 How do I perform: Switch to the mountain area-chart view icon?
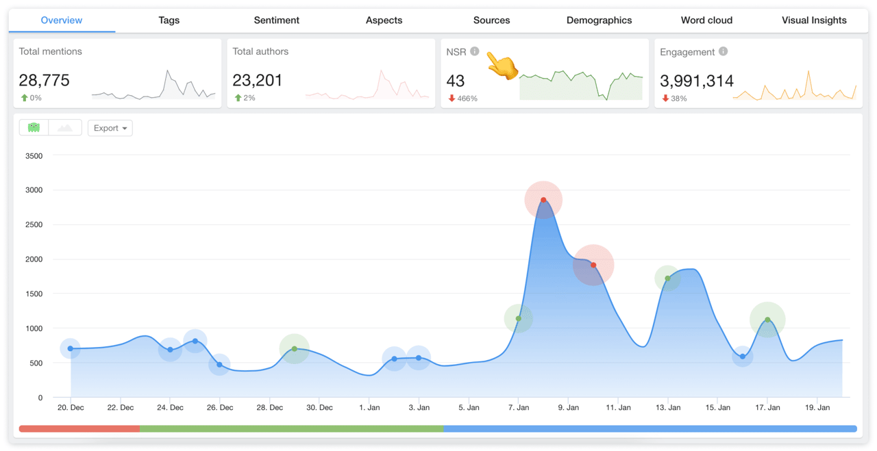pos(66,127)
